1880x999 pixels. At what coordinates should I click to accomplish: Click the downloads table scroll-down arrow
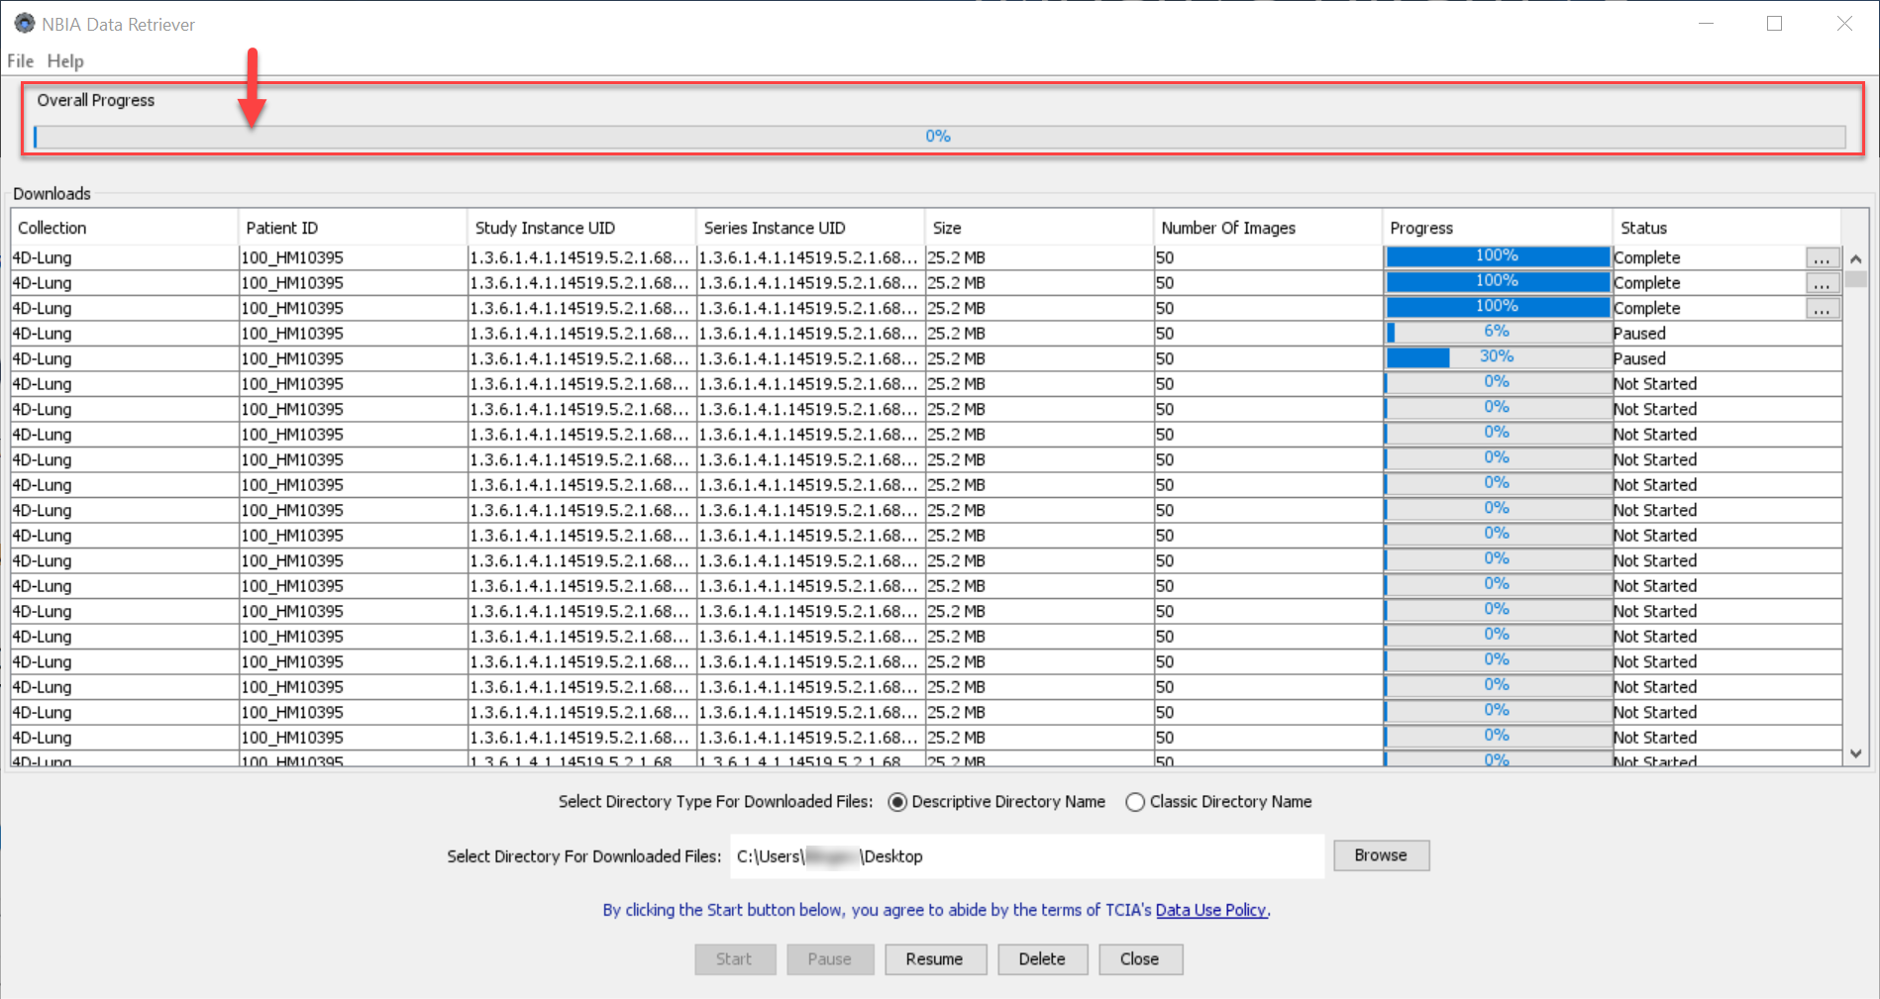click(1855, 753)
